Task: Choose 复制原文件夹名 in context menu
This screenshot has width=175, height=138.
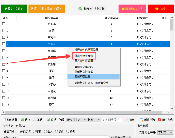Action: pyautogui.click(x=84, y=67)
